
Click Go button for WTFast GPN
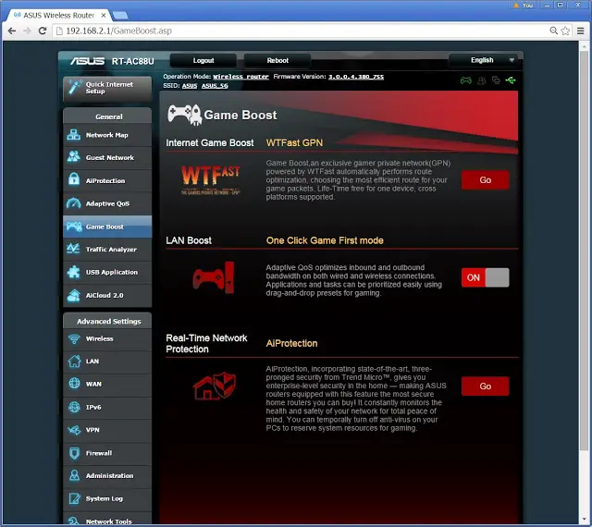pos(485,179)
